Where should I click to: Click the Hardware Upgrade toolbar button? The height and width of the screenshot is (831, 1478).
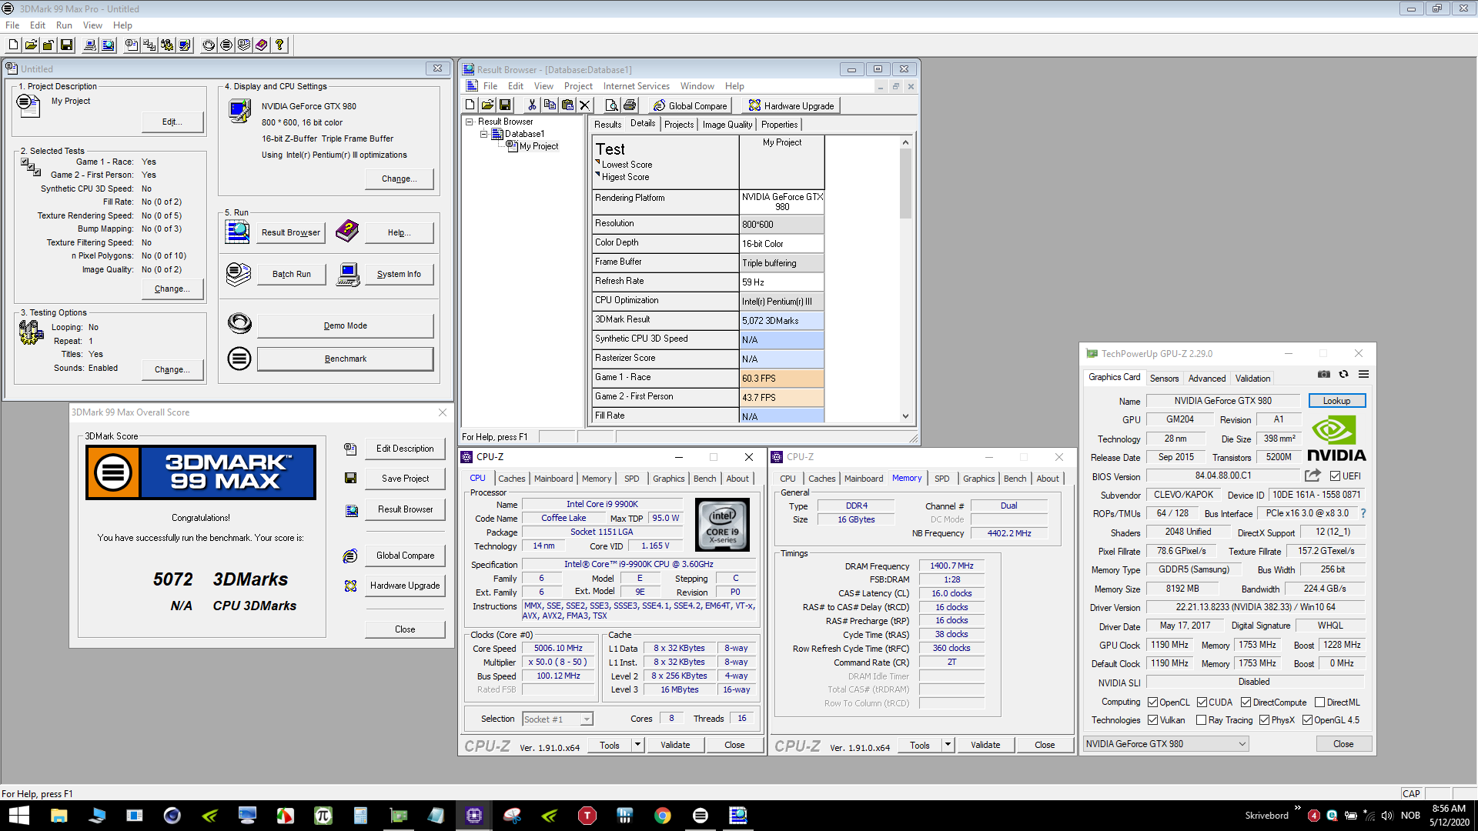pos(791,105)
